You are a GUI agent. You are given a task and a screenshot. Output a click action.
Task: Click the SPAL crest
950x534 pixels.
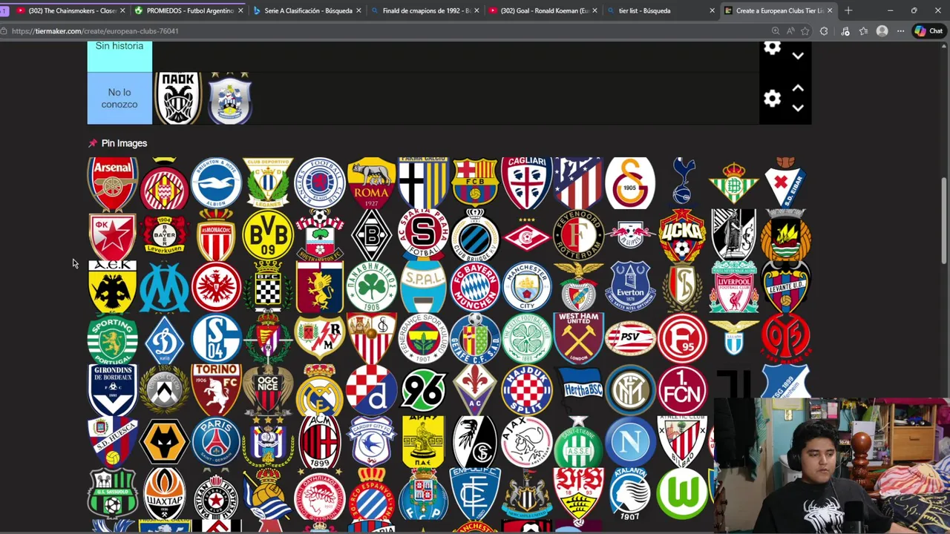(423, 287)
